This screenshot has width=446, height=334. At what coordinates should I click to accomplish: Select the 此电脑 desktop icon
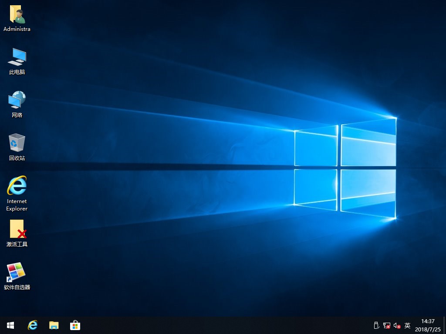tap(17, 61)
